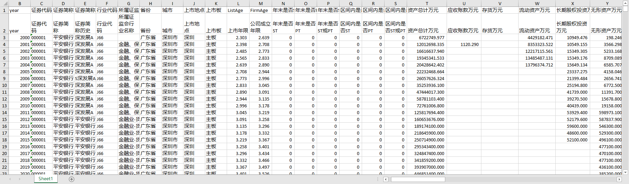
Task: Click the 上市年限 header cell in row 2
Action: point(238,24)
